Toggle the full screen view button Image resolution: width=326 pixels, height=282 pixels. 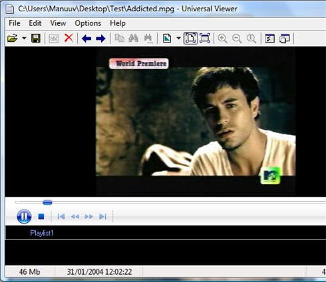pos(205,39)
